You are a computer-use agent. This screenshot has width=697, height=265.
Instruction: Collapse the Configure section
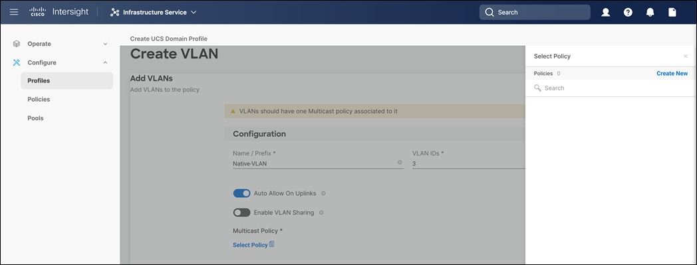pyautogui.click(x=105, y=62)
